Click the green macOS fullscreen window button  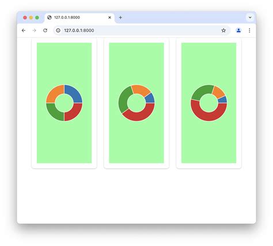(37, 17)
